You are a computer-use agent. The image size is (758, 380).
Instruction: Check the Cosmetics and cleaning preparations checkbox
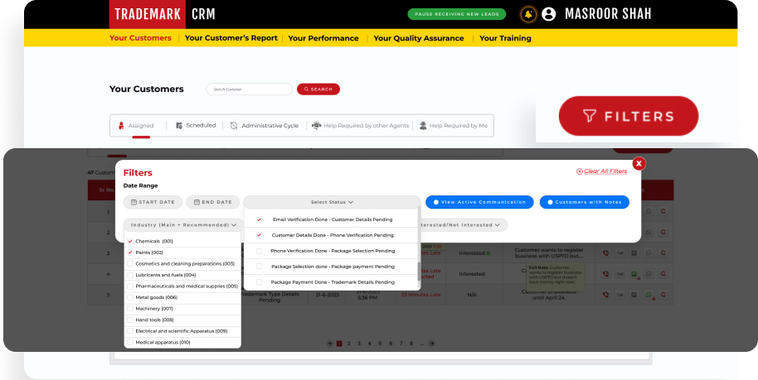[x=130, y=263]
